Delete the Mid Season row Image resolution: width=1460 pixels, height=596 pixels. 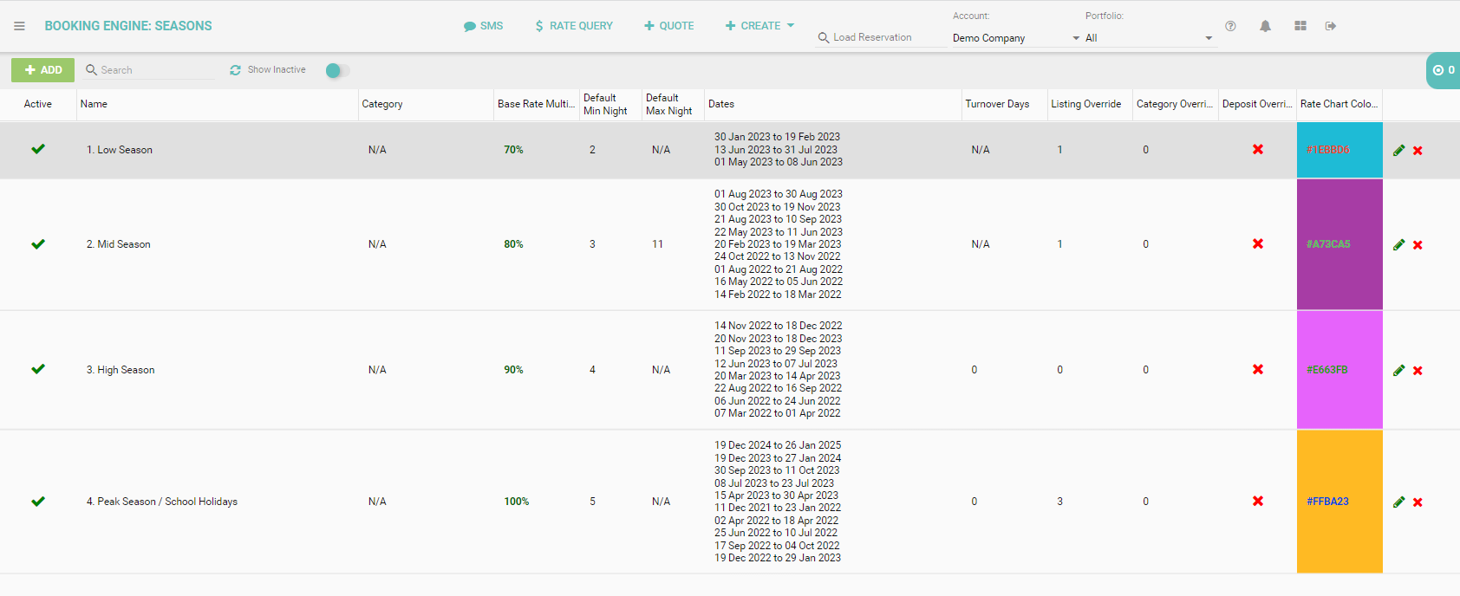pos(1418,245)
